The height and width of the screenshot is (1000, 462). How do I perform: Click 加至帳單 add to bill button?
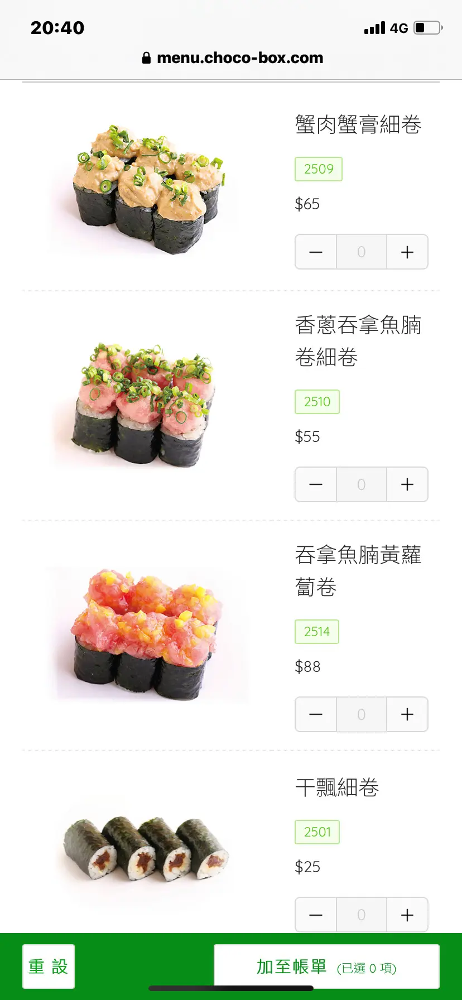coord(326,966)
